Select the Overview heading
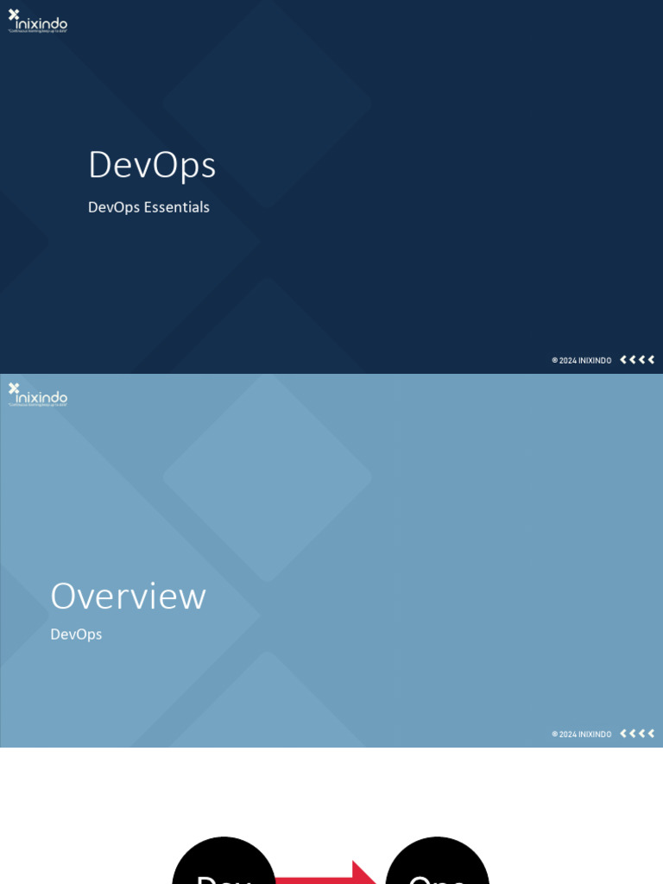 point(128,597)
